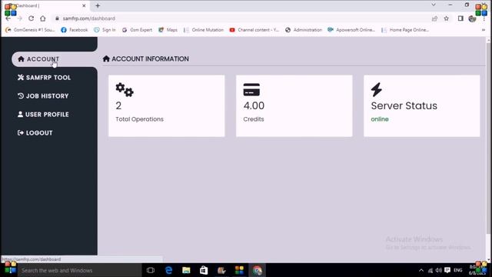Select the 'Total Operations' label text
492x277 pixels.
[x=139, y=119]
